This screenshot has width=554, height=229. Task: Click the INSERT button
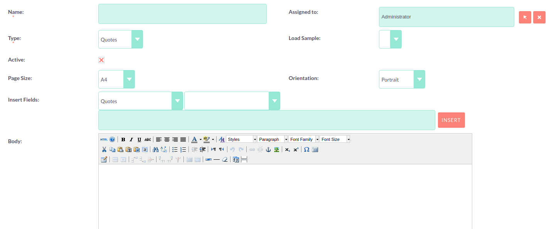[x=451, y=120]
